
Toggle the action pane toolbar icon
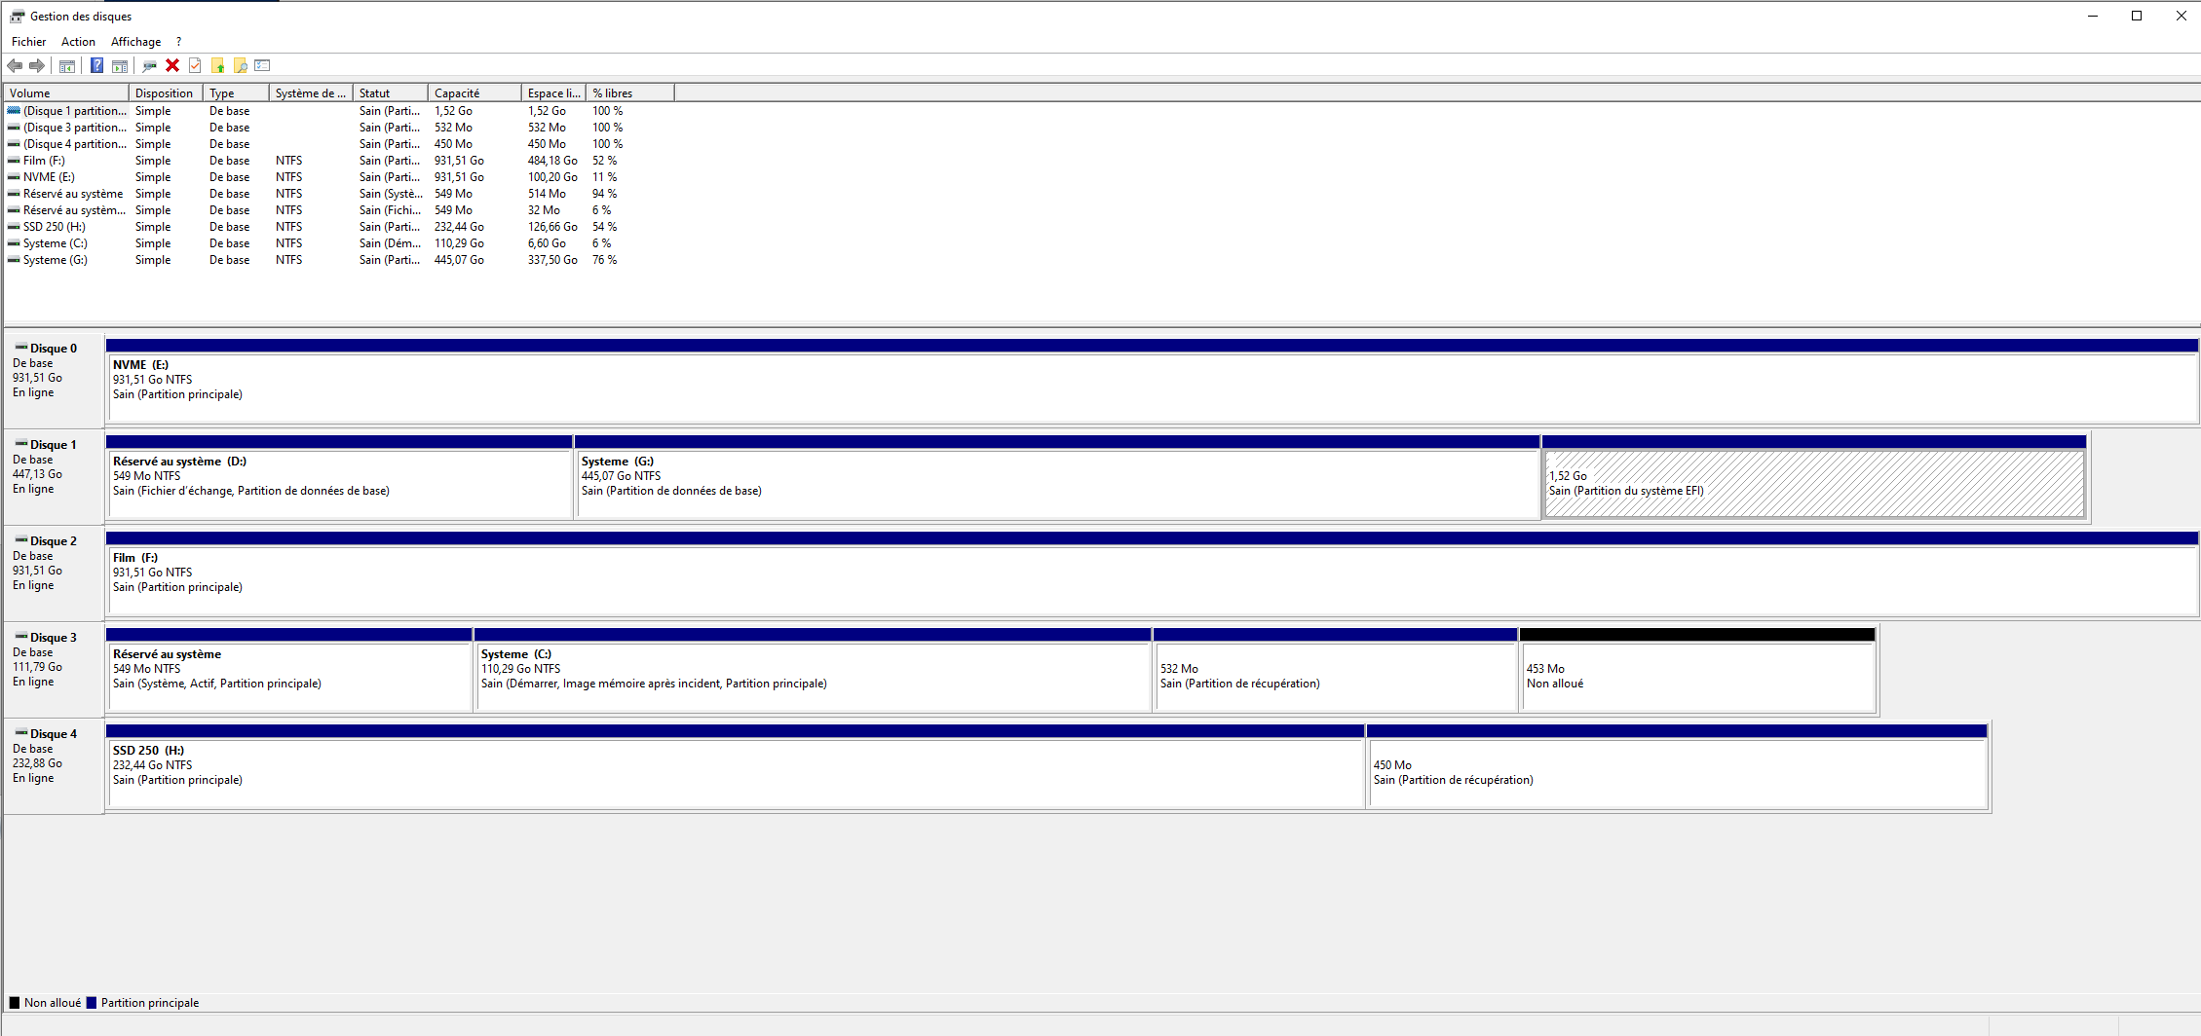120,66
